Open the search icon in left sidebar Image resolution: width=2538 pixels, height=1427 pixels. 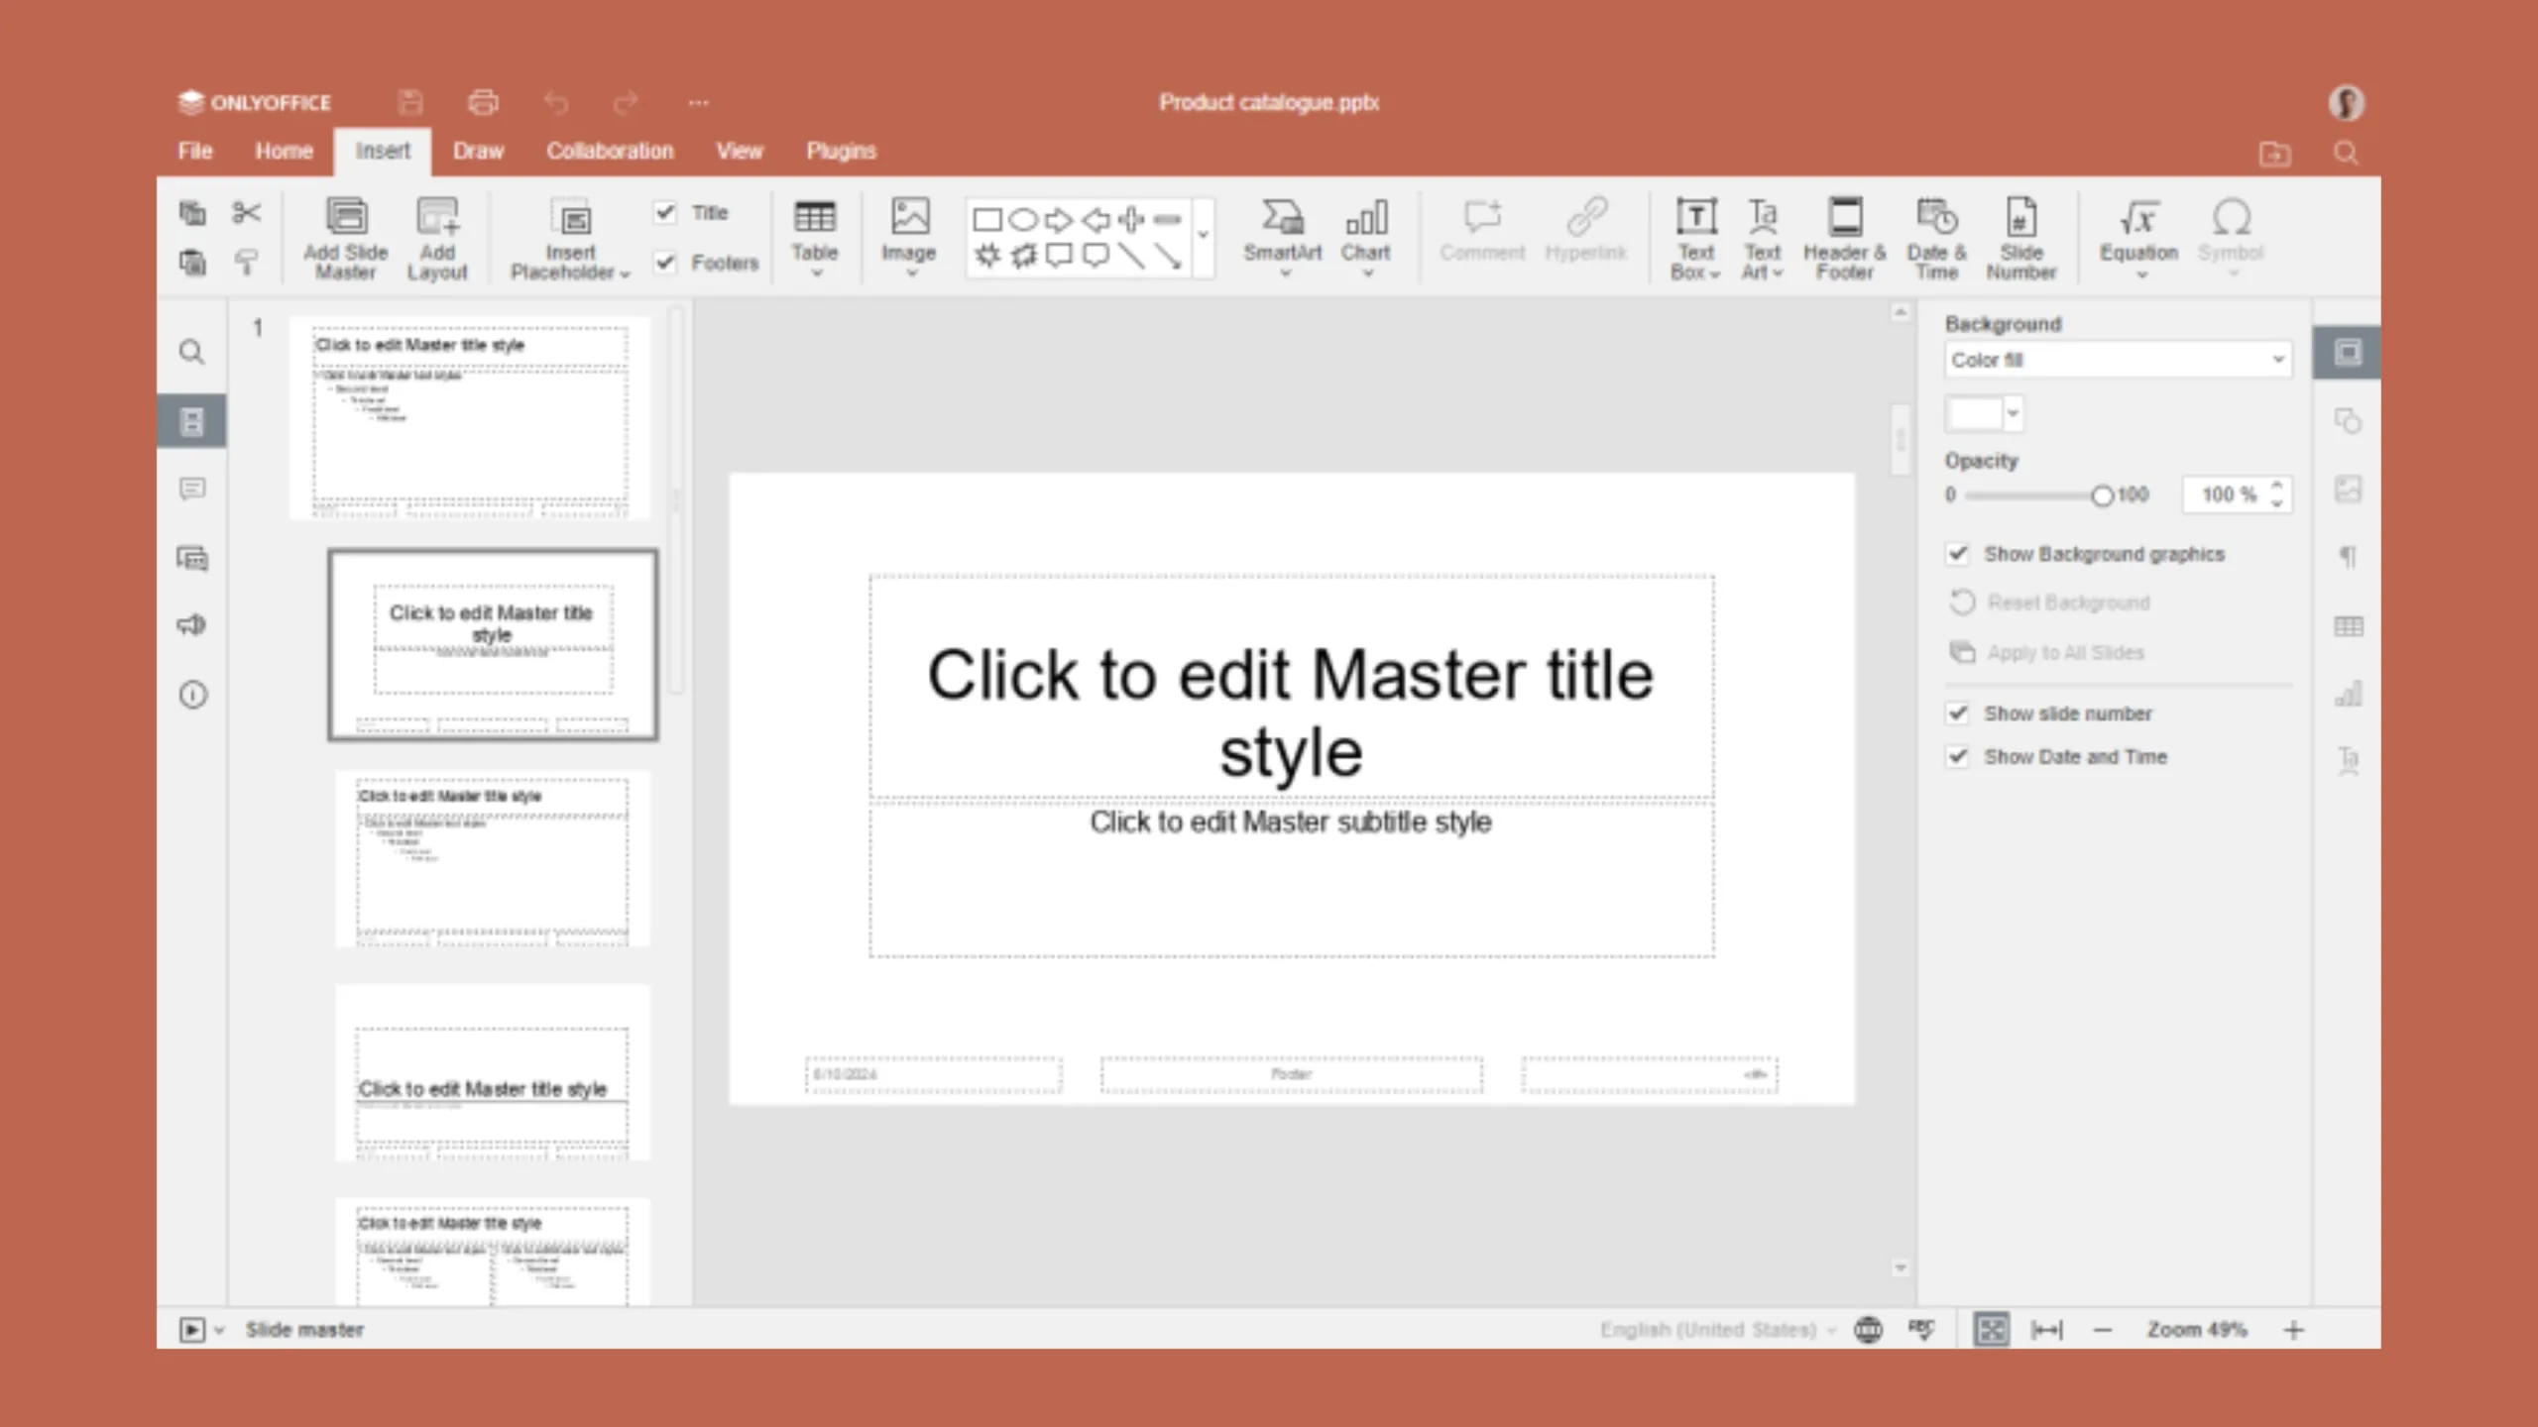coord(192,353)
